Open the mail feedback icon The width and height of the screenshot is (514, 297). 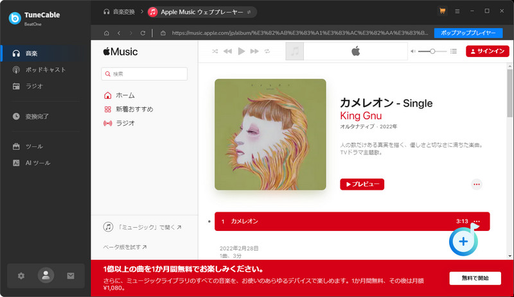pos(71,276)
